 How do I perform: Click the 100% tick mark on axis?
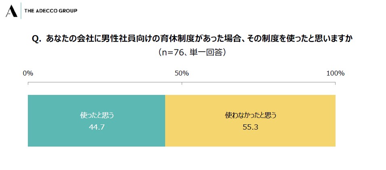tap(335, 84)
